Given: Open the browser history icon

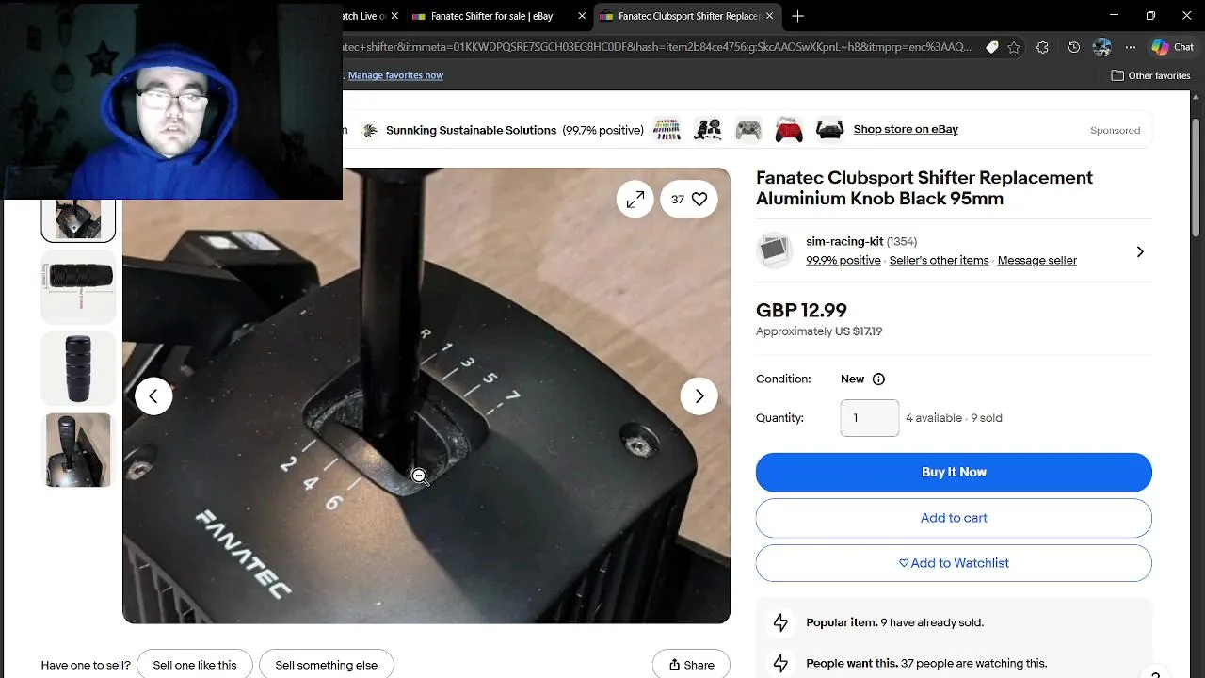Looking at the screenshot, I should (x=1074, y=47).
